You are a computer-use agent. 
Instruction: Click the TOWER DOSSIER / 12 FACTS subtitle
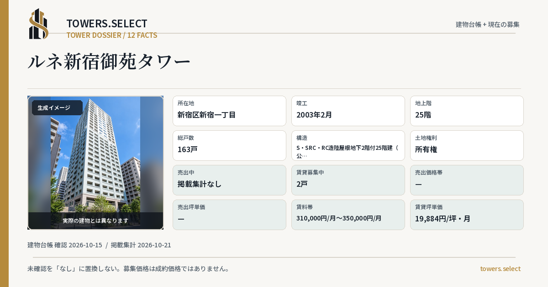point(112,35)
